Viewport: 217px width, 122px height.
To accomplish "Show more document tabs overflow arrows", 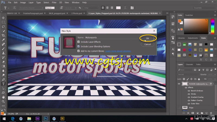I will click(167, 13).
